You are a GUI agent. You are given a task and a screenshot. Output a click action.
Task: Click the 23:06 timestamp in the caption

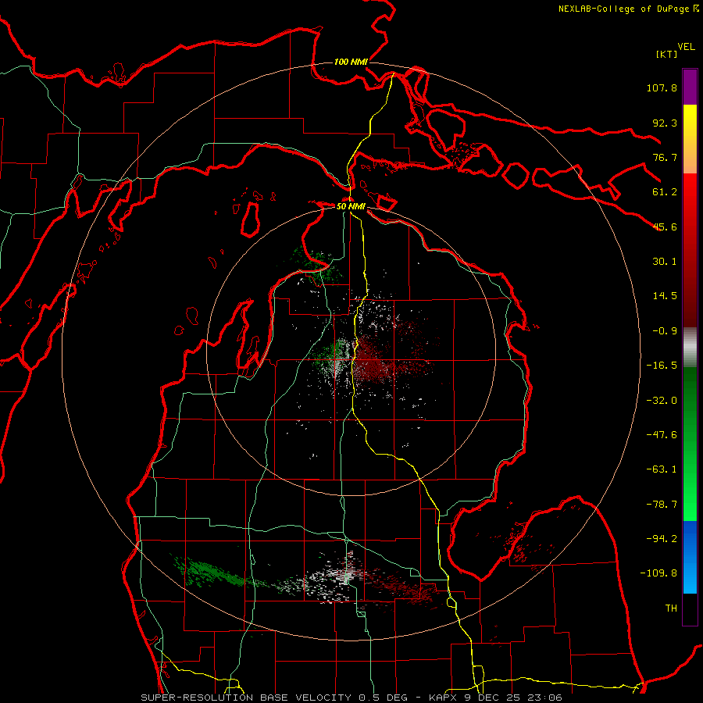[x=545, y=698]
